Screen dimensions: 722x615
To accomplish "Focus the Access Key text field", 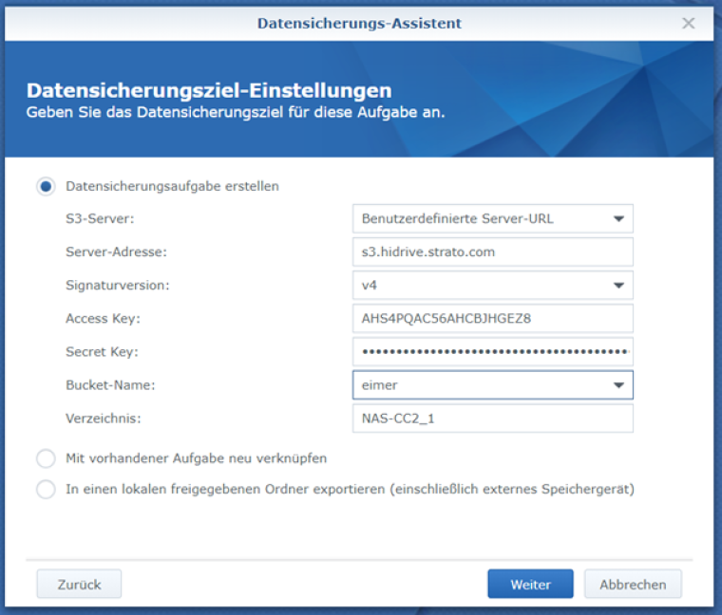I will [x=493, y=318].
